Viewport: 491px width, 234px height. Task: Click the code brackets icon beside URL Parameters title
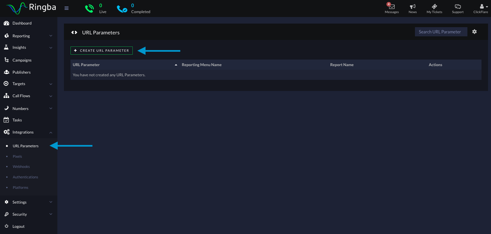(74, 32)
